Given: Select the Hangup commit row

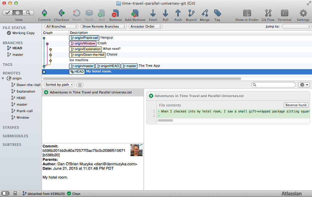Looking at the screenshot, I should point(177,38).
